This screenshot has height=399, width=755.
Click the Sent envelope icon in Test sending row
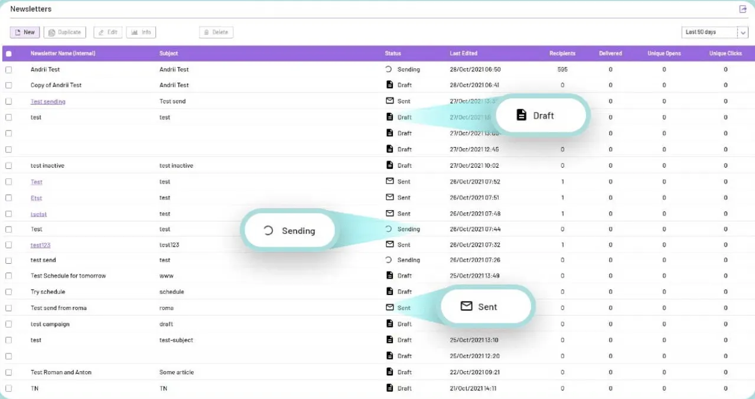(x=389, y=100)
